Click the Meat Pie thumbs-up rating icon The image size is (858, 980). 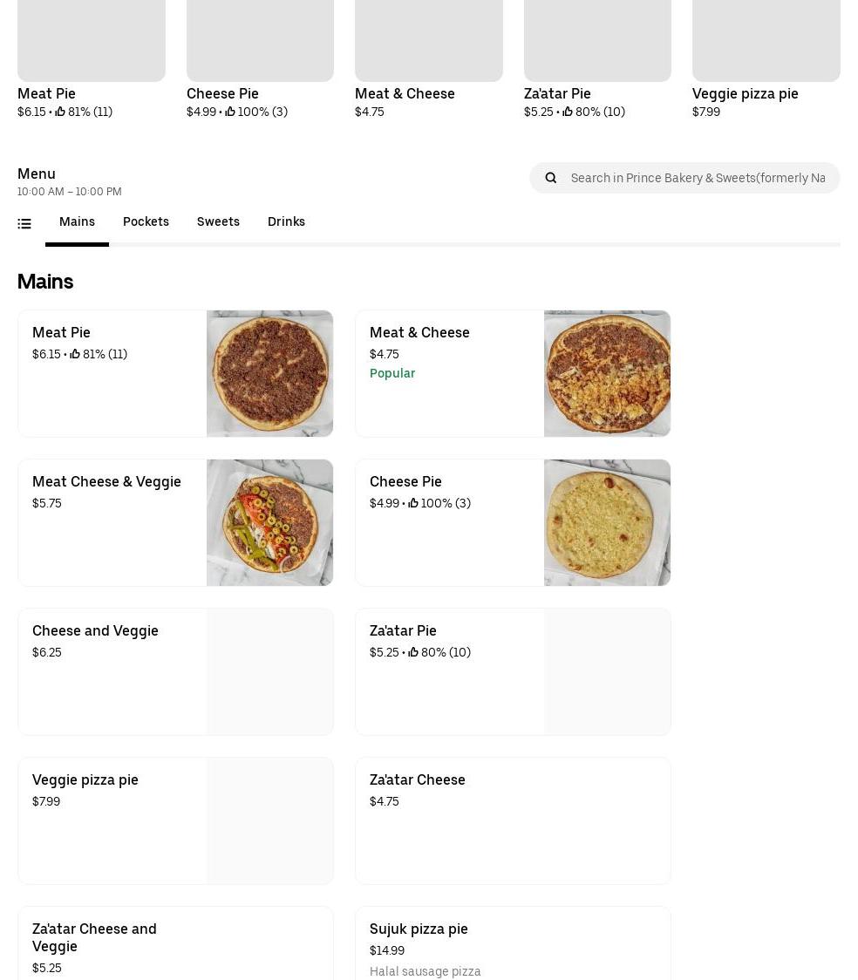[x=75, y=354]
